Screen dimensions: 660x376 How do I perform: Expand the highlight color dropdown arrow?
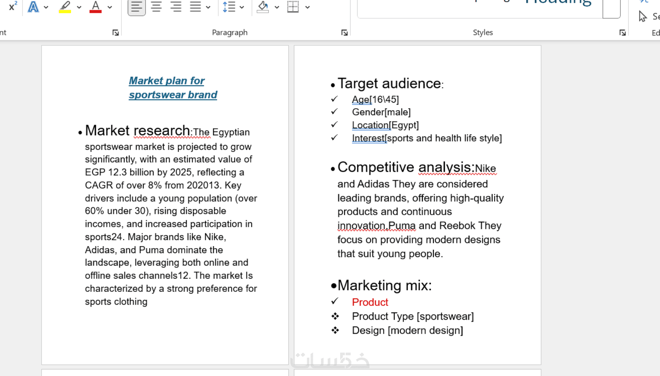[79, 7]
